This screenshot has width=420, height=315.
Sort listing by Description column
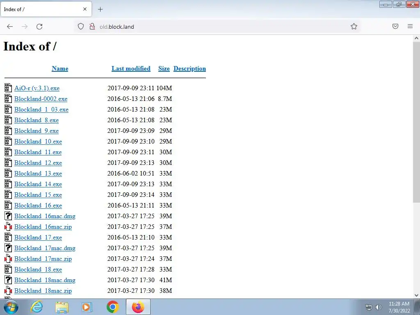pos(189,68)
